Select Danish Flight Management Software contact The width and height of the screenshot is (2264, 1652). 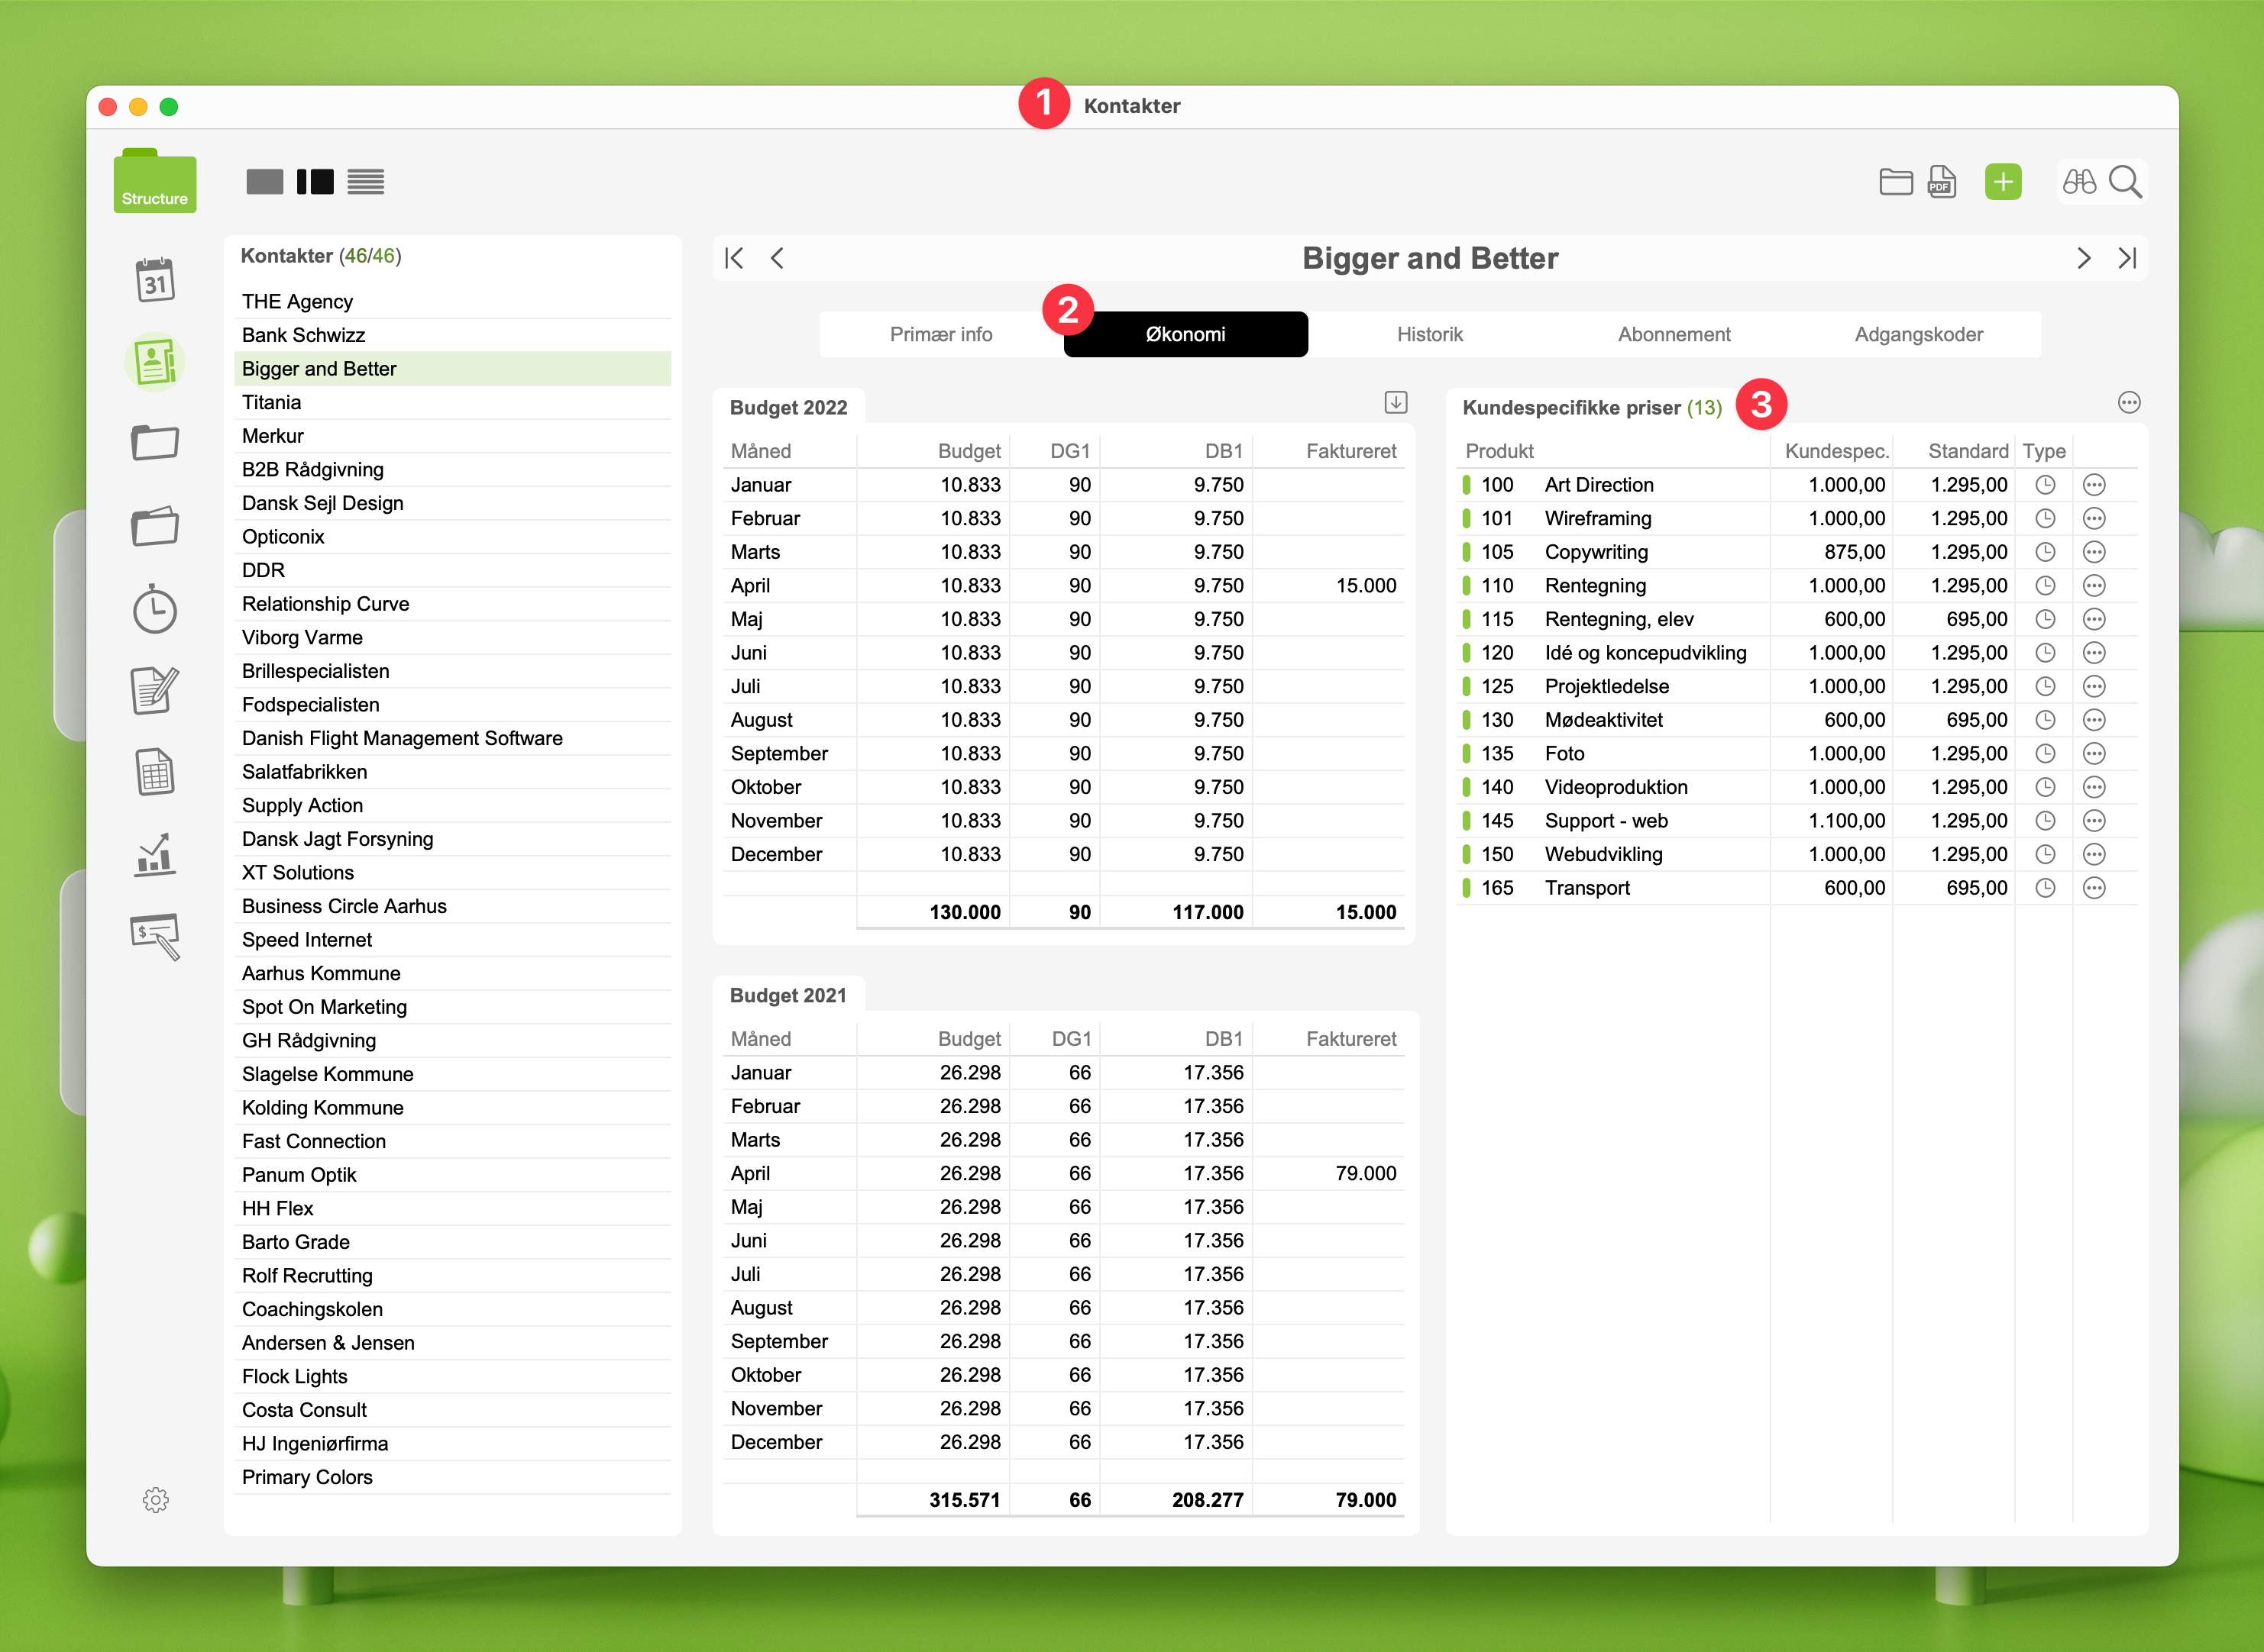tap(403, 738)
